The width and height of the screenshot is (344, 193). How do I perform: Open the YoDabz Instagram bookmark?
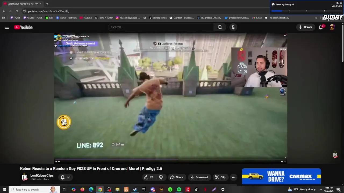tap(128, 18)
